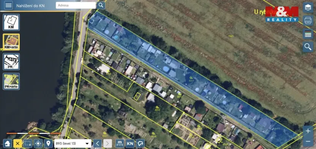Open the hamburger main menu
Screen dimensions: 316x149
[8, 5]
